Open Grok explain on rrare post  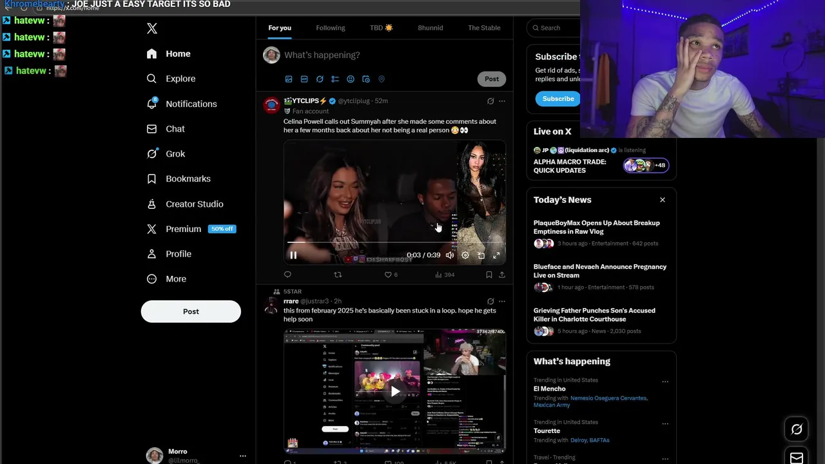coord(490,301)
